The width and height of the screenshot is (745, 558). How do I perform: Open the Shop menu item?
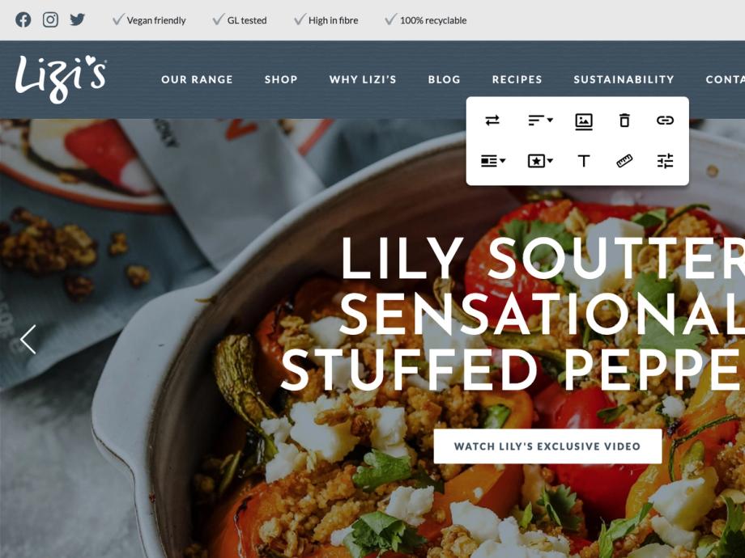(x=281, y=79)
